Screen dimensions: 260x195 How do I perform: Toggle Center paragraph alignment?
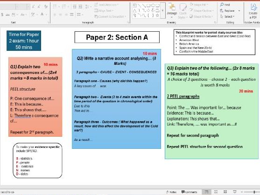[x=60, y=14]
